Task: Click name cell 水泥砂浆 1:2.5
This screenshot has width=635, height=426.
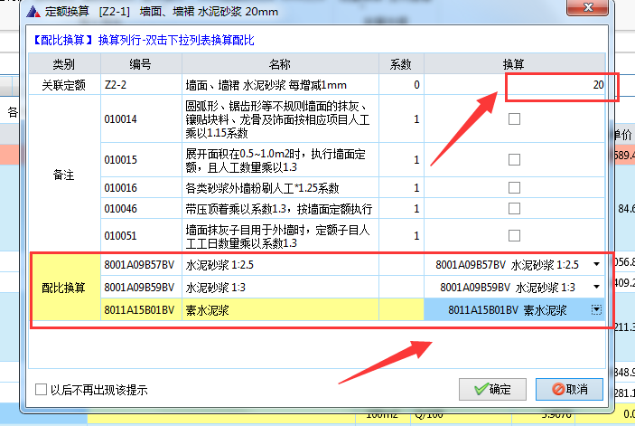Action: [x=280, y=265]
